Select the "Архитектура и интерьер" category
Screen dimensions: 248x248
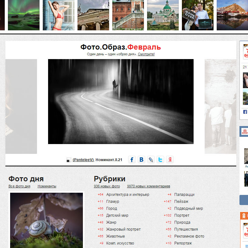point(127,195)
